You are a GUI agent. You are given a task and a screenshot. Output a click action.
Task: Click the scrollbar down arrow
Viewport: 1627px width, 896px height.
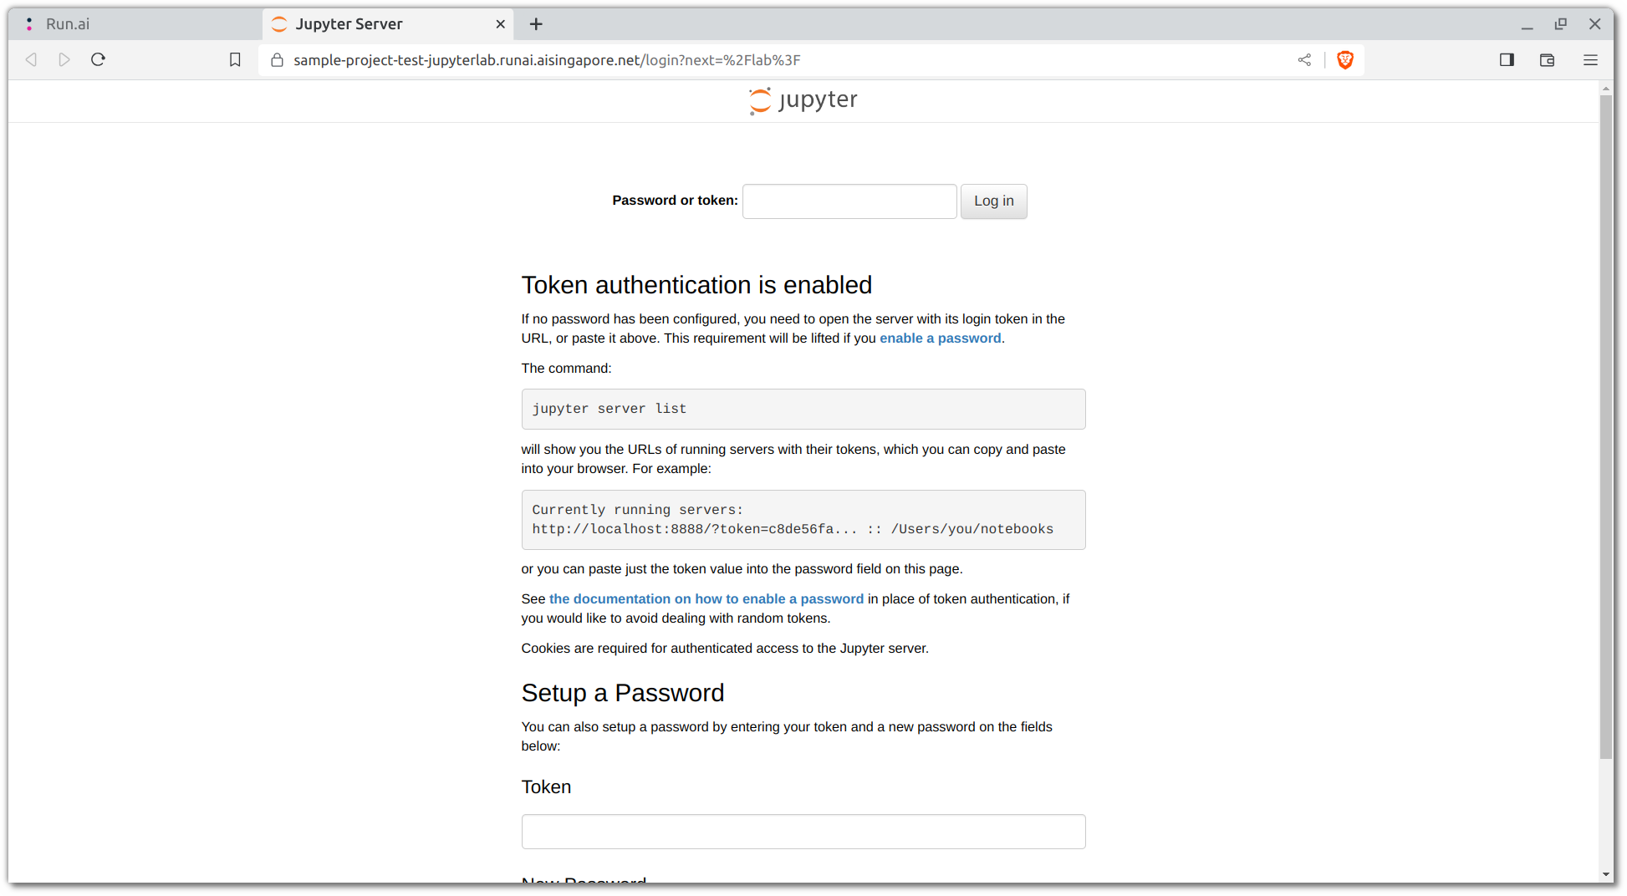click(x=1606, y=874)
